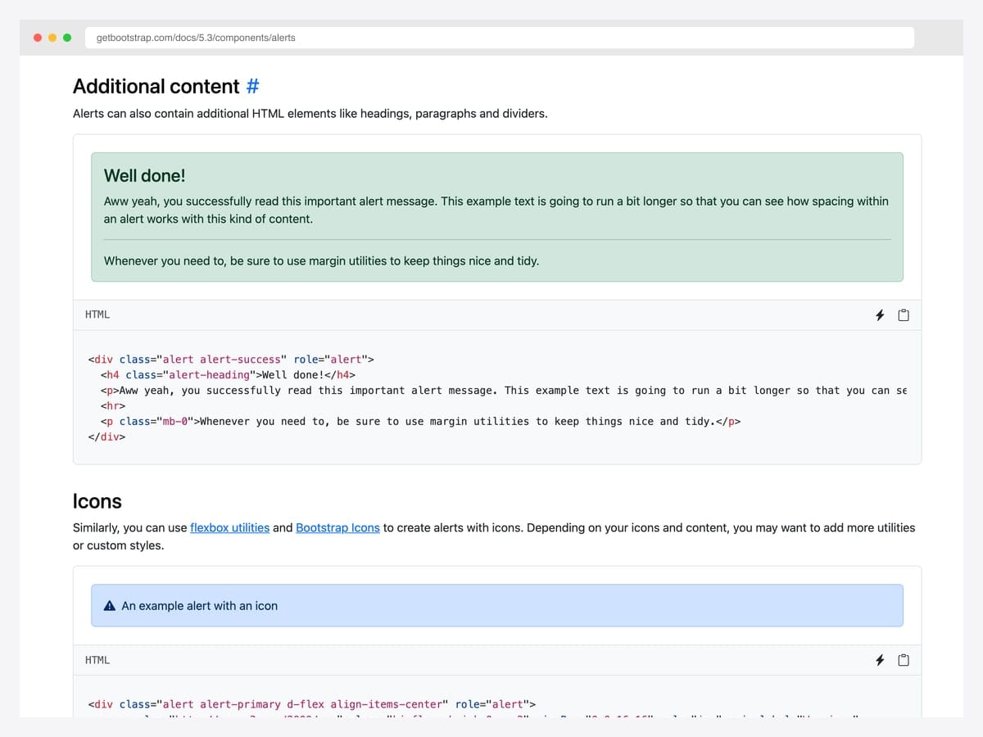
Task: Copy the alert-success code snippet to clipboard
Action: (904, 315)
